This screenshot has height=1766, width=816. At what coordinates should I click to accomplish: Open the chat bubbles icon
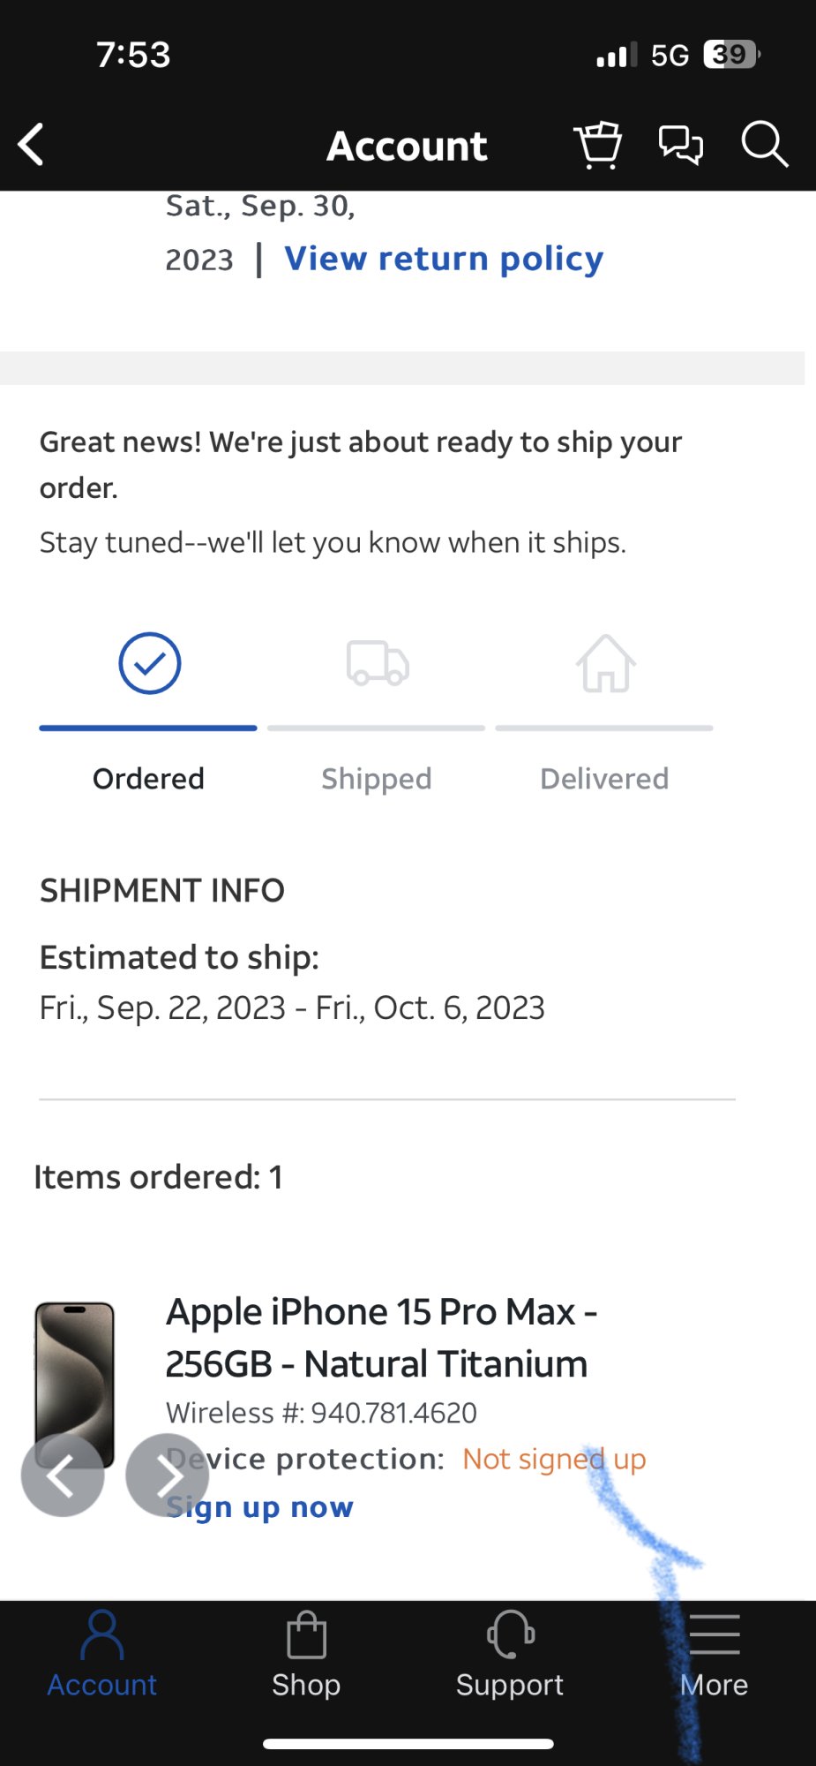[x=680, y=145]
